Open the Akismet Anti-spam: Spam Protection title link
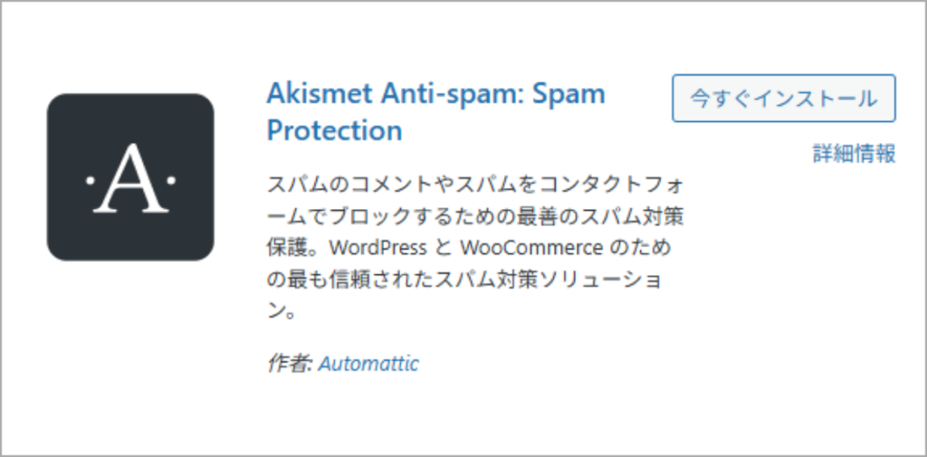Viewport: 927px width, 457px height. pyautogui.click(x=435, y=112)
